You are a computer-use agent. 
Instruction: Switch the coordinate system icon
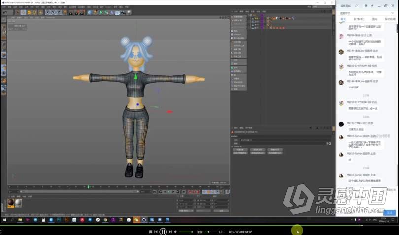65,12
